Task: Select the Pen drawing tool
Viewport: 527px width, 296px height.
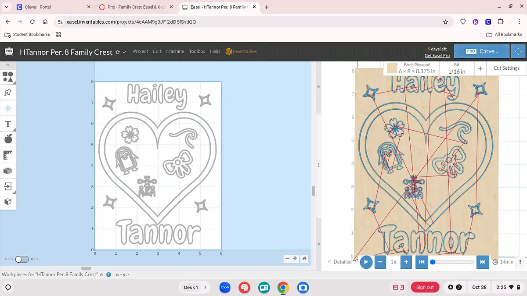Action: [x=8, y=93]
